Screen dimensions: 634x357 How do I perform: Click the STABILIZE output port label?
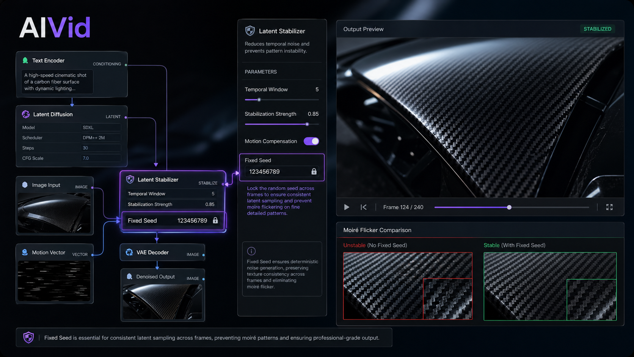point(208,183)
